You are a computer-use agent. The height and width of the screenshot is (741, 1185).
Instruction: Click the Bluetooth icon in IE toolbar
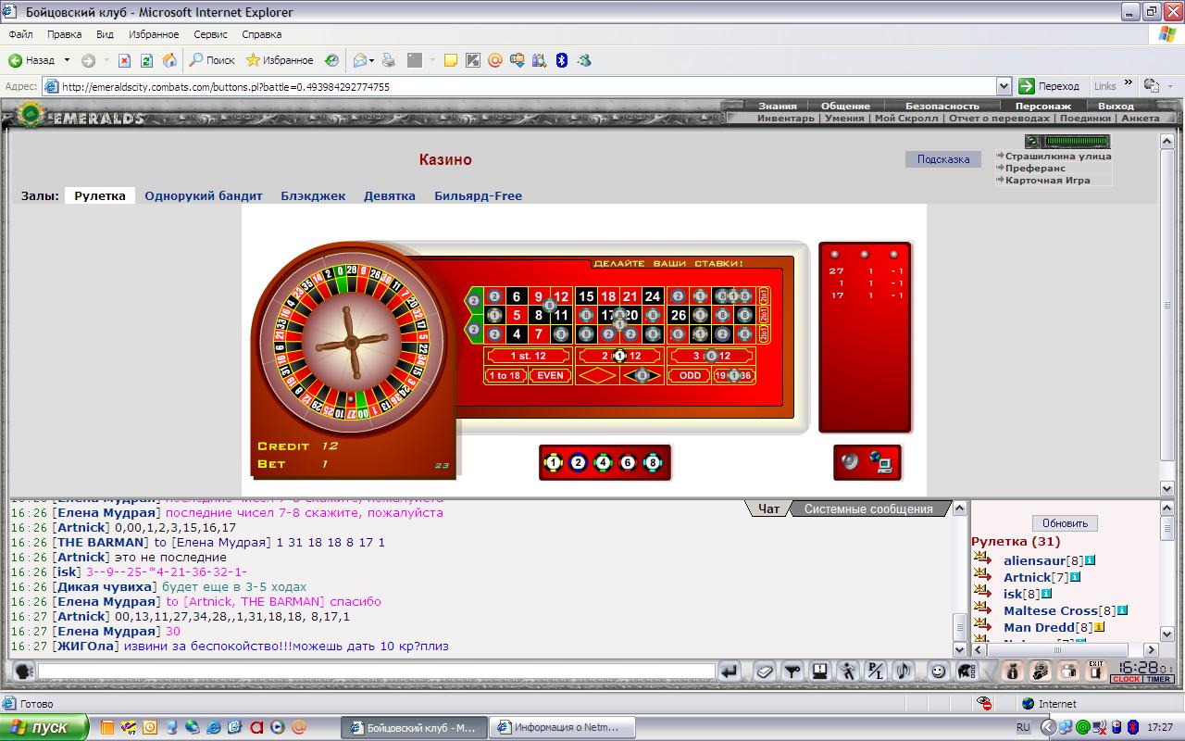click(561, 60)
